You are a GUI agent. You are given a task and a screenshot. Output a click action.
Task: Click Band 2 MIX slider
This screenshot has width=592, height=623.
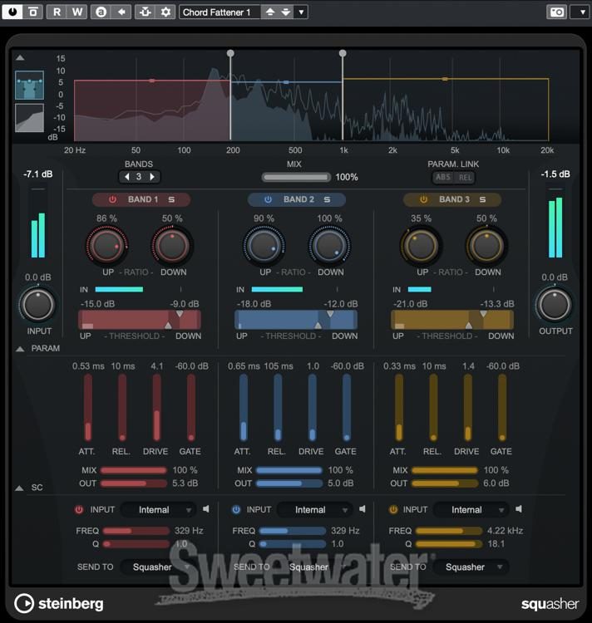[x=289, y=470]
